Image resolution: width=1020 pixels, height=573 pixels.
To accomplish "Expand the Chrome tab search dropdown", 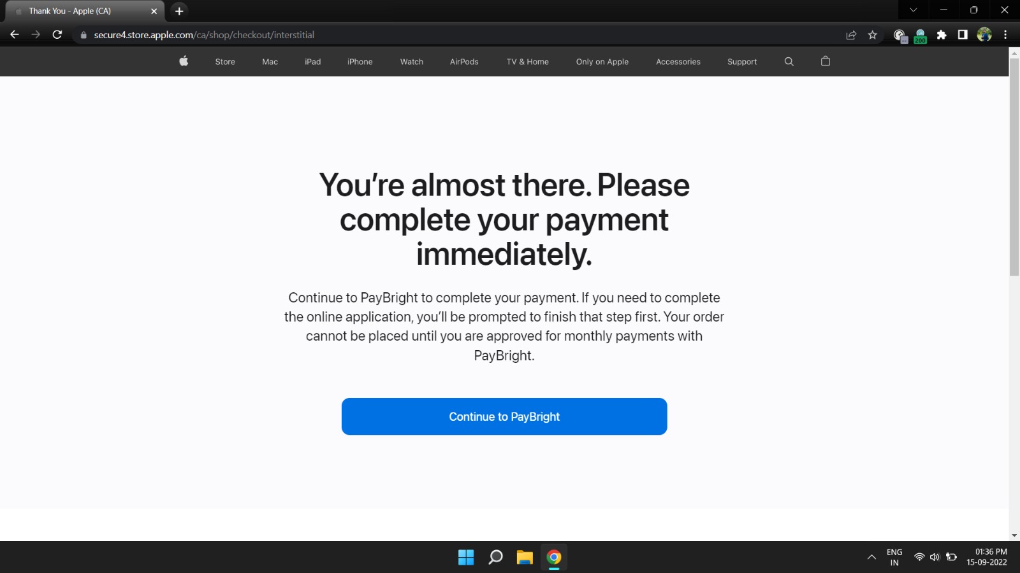I will click(x=913, y=10).
